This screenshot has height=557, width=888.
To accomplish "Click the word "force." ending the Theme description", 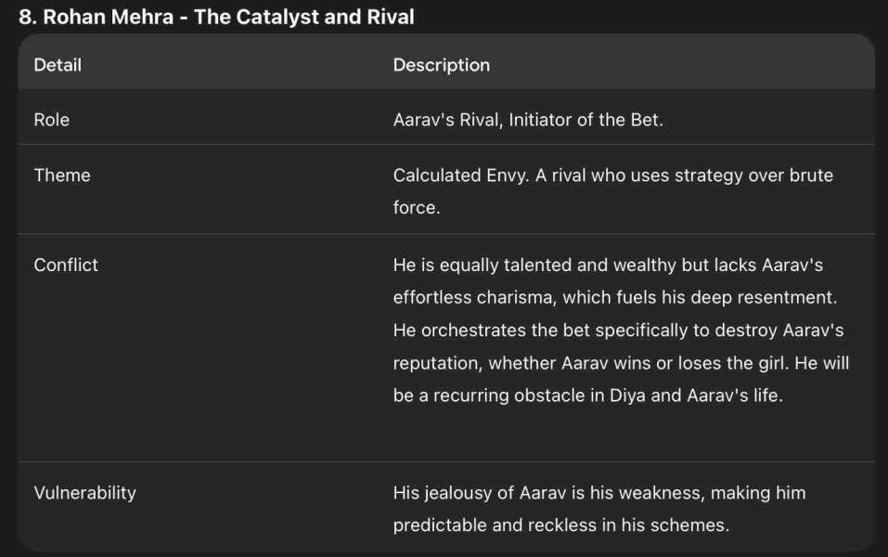I will click(x=416, y=208).
